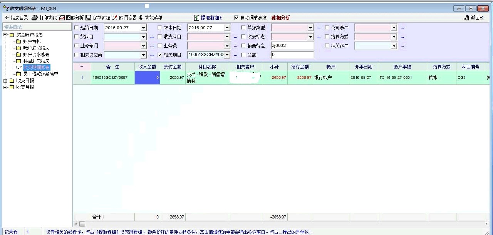Screen dimensions: 493x235
Task: Select 员工借款还款清单 in the tree
Action: pos(40,74)
